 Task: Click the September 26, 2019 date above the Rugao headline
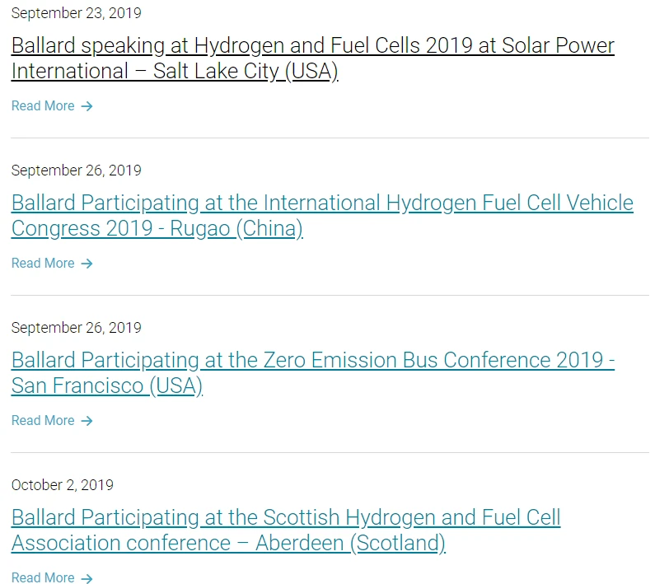tap(76, 171)
